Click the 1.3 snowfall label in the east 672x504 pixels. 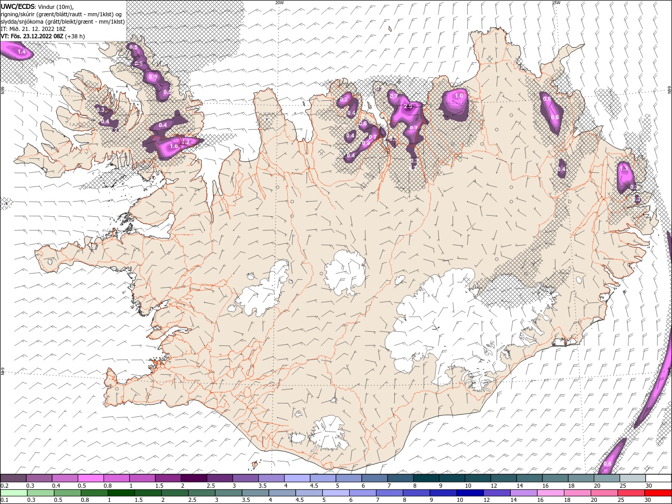[x=624, y=169]
